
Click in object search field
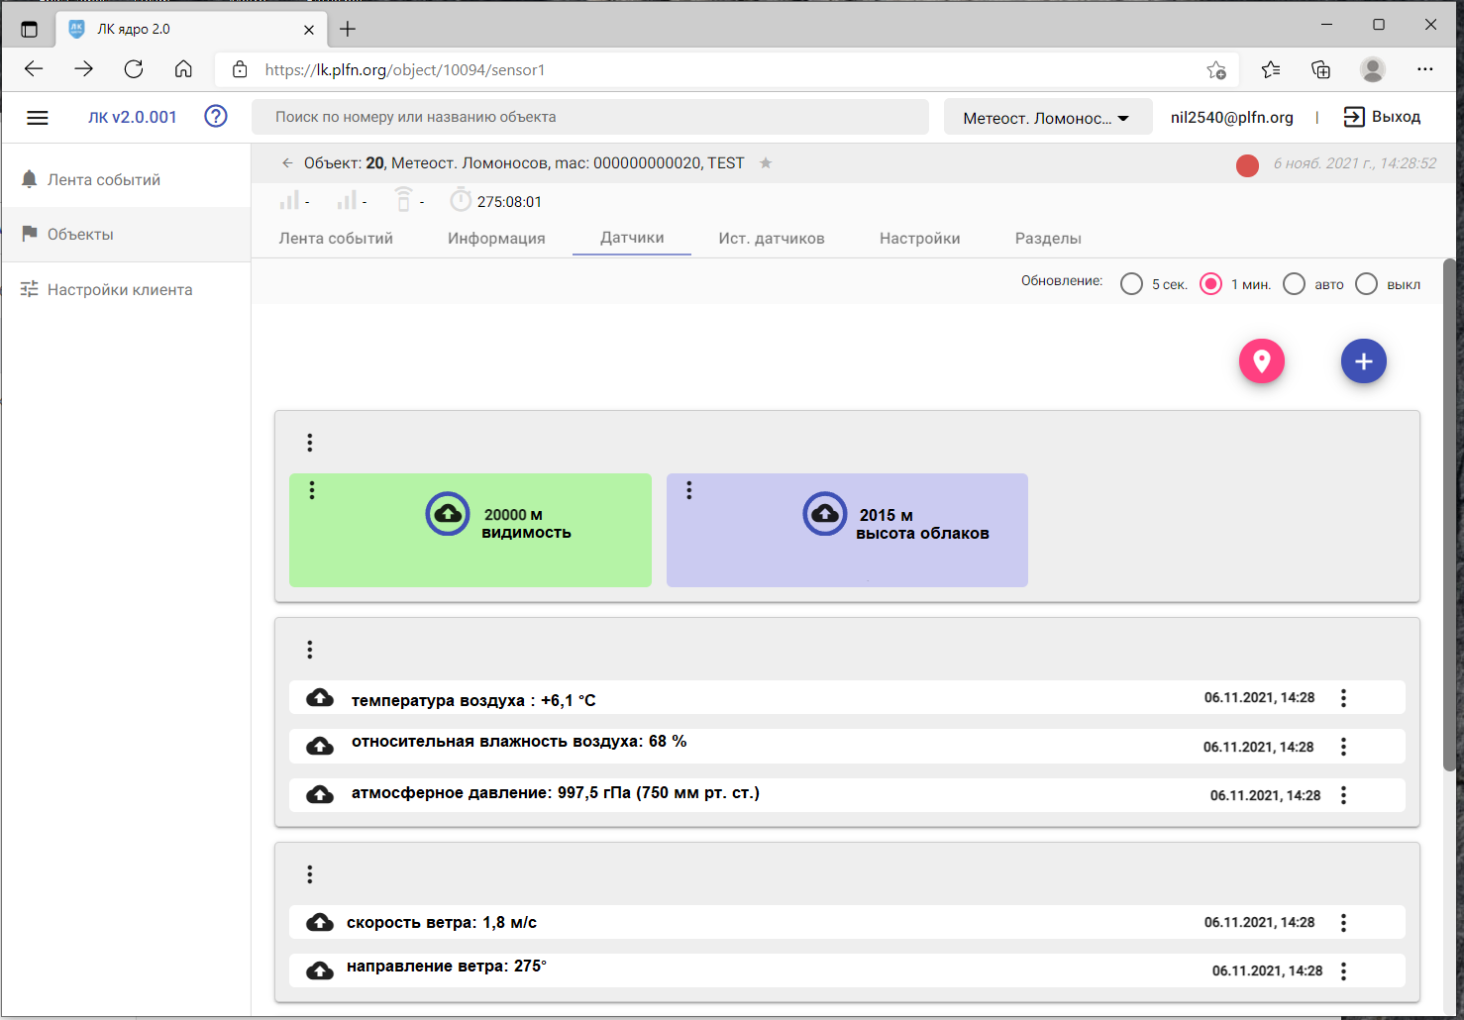coord(590,117)
